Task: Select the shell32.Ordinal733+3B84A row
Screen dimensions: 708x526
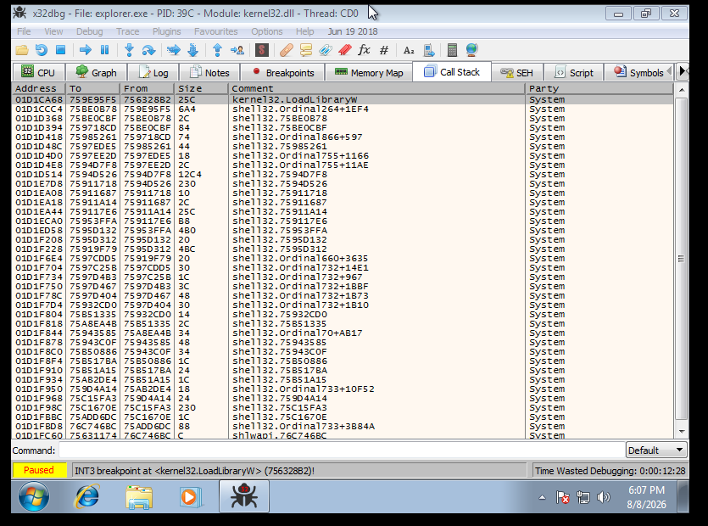Action: tap(343, 426)
